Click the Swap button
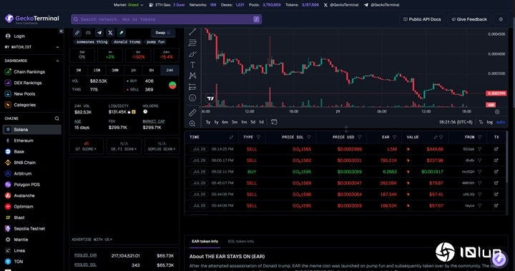 163,33
